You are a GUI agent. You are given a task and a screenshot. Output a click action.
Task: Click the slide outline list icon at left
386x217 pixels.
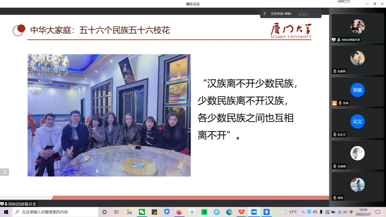tap(5, 172)
